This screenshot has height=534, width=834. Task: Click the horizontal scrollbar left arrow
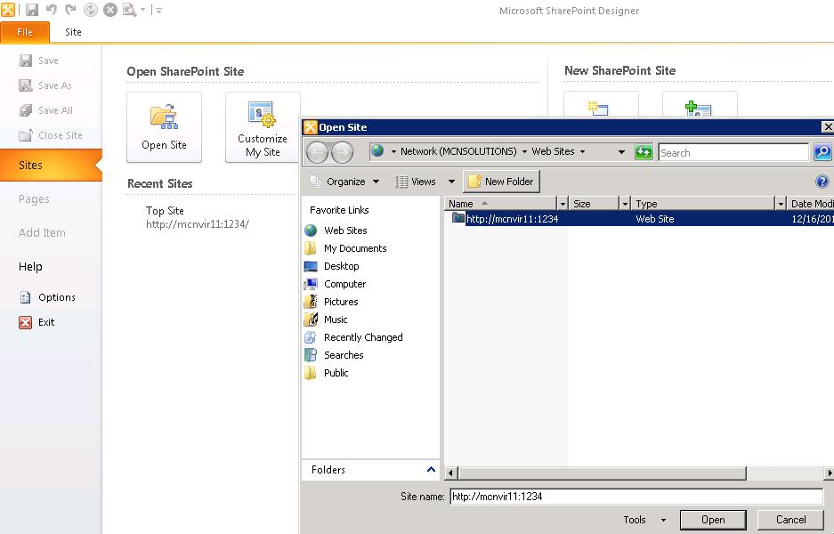tap(451, 473)
